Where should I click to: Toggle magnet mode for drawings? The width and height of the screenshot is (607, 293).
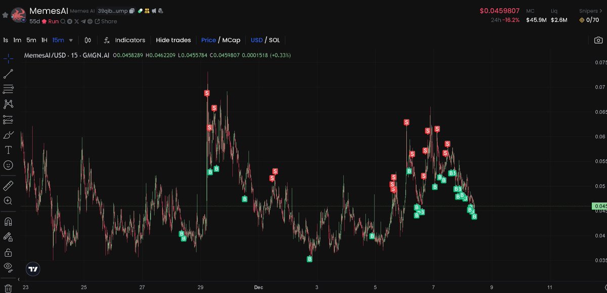[x=8, y=221]
